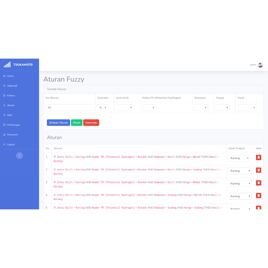The width and height of the screenshot is (268, 268).
Task: Click the TSUKAMOTO brand link
Action: (23, 65)
